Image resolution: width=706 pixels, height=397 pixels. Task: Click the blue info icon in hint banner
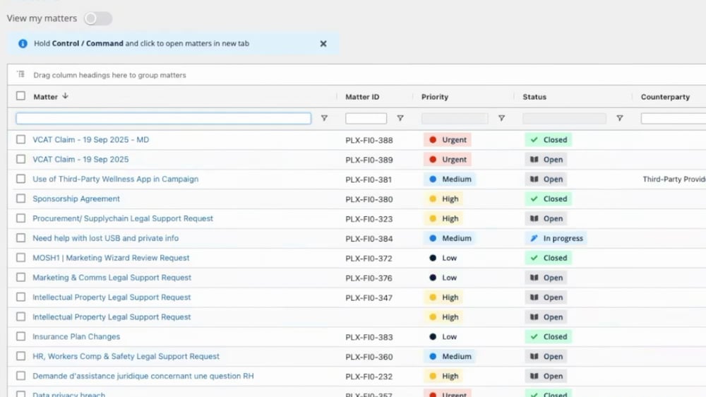click(23, 44)
